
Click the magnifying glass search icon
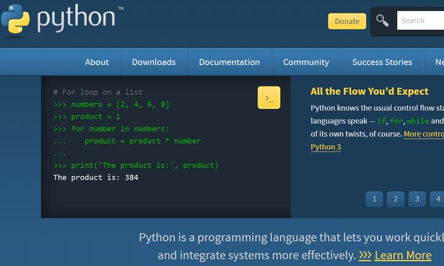[382, 21]
